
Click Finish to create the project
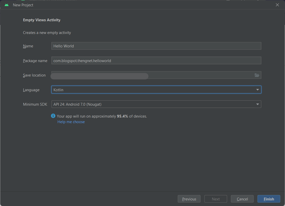[x=269, y=199]
